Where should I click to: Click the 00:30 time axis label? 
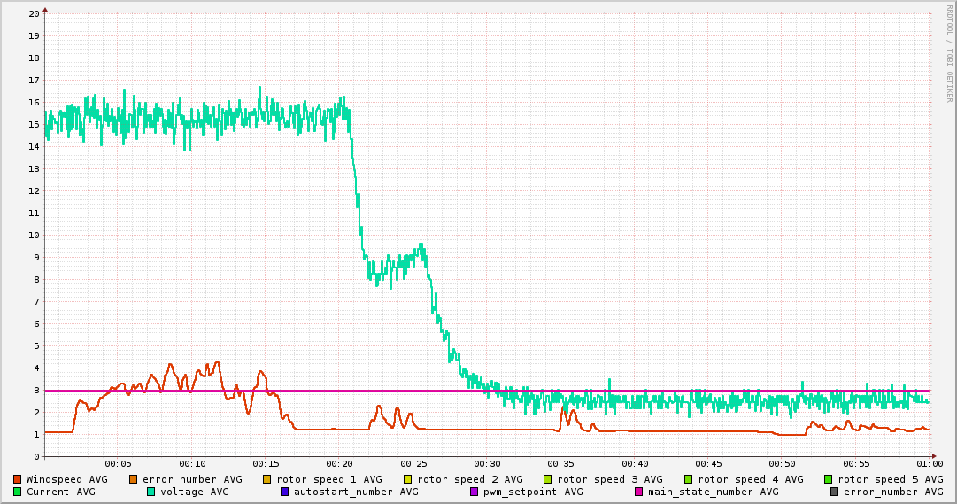coord(487,463)
